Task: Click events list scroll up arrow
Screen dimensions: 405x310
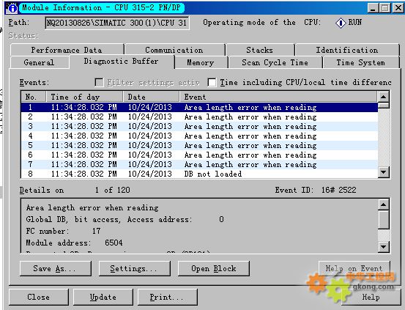Action: 383,97
